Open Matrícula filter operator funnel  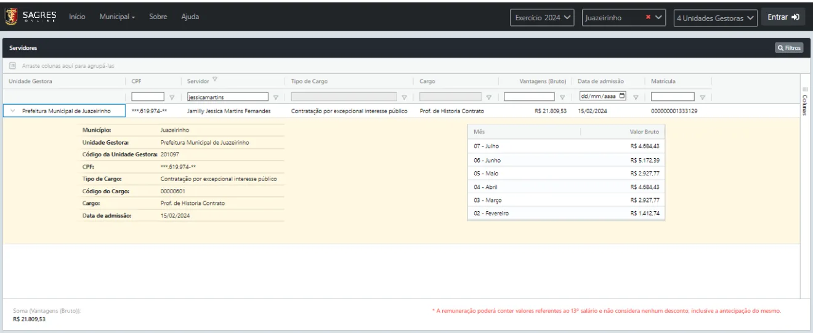click(x=702, y=97)
